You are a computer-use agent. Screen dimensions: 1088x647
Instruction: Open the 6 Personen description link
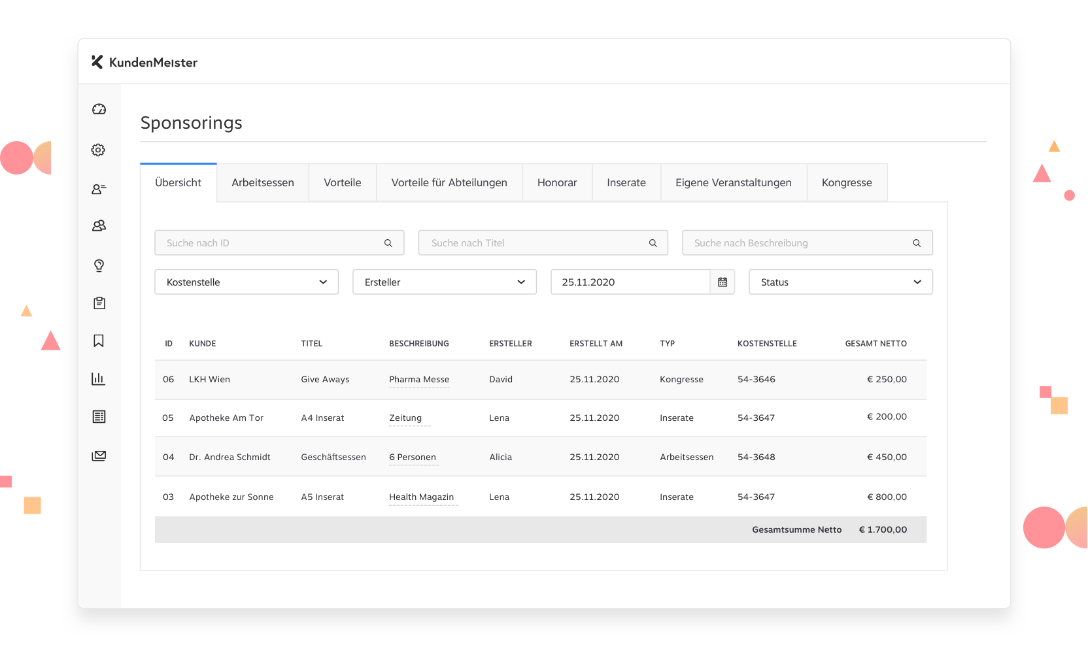click(x=413, y=457)
